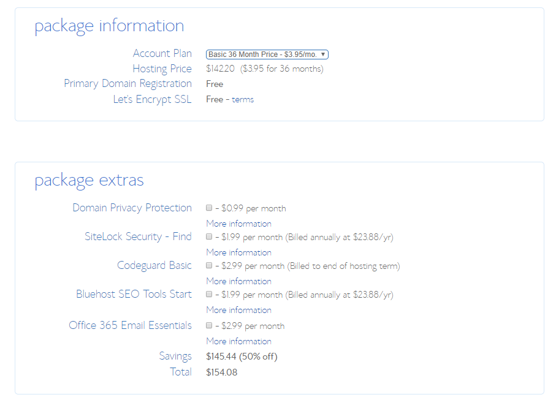Click the Primary Domain Registration label
Image resolution: width=556 pixels, height=400 pixels.
click(x=128, y=83)
